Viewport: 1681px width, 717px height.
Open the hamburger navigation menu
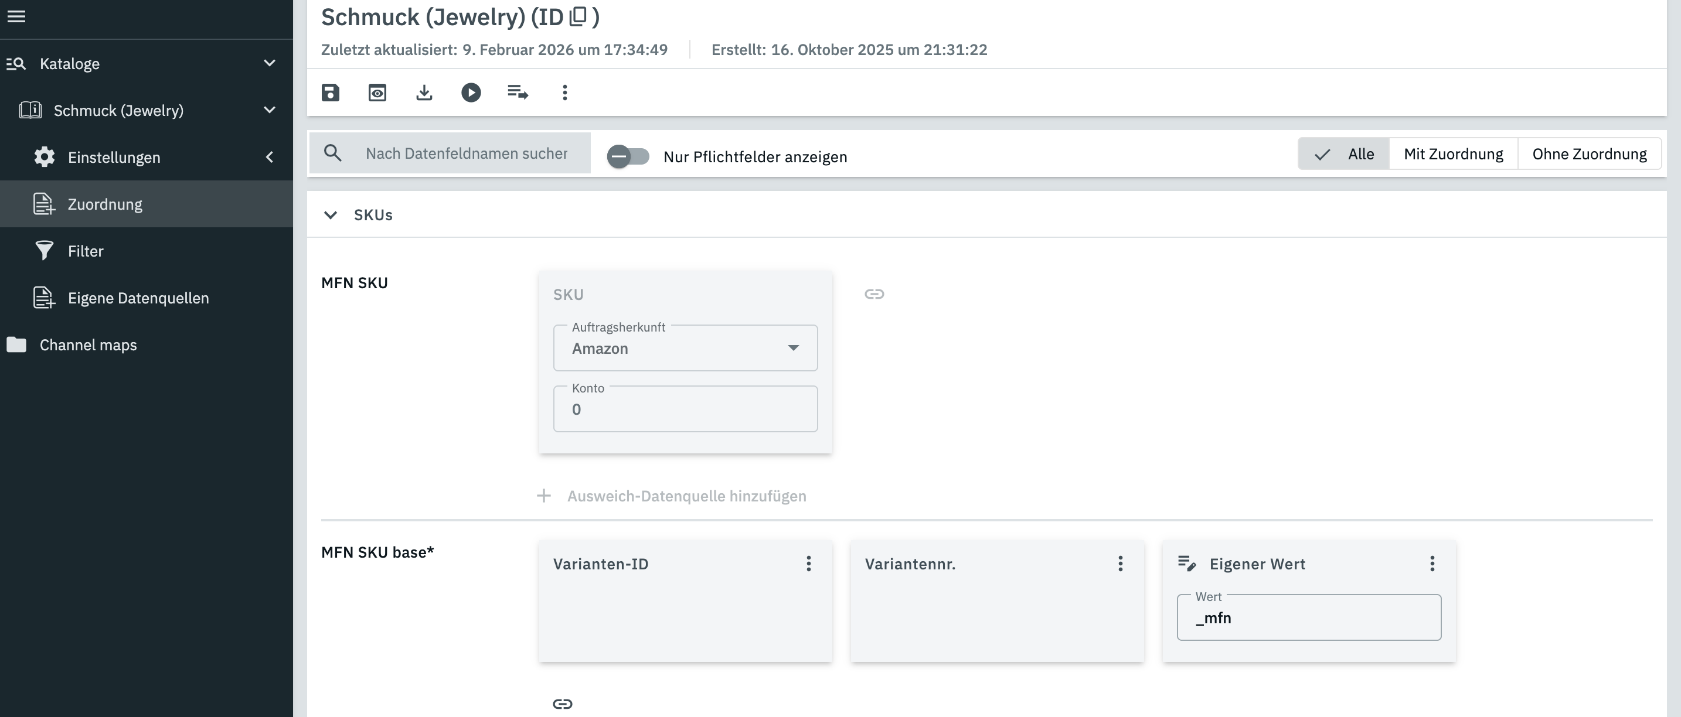click(16, 16)
